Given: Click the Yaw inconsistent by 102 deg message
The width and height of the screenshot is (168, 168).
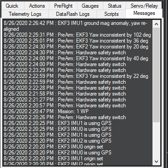Looking at the screenshot, I should (77, 35).
